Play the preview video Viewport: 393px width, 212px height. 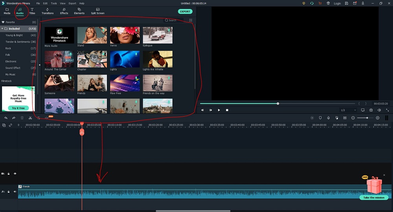(x=219, y=110)
